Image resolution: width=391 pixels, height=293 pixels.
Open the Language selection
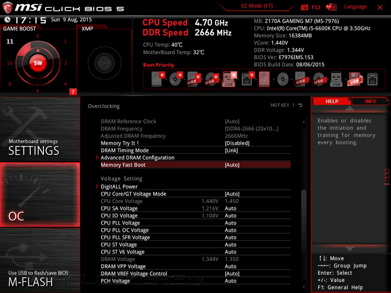tap(355, 7)
